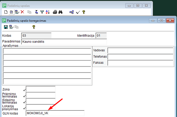The image size is (177, 117).
Task: Click the first Aprašymas description line
Action: tap(47, 51)
